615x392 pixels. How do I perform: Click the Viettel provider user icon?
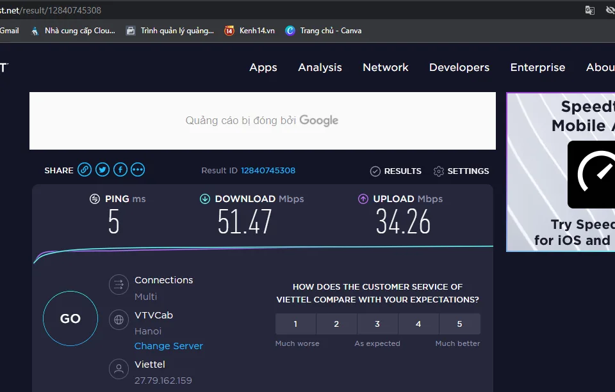tap(119, 369)
